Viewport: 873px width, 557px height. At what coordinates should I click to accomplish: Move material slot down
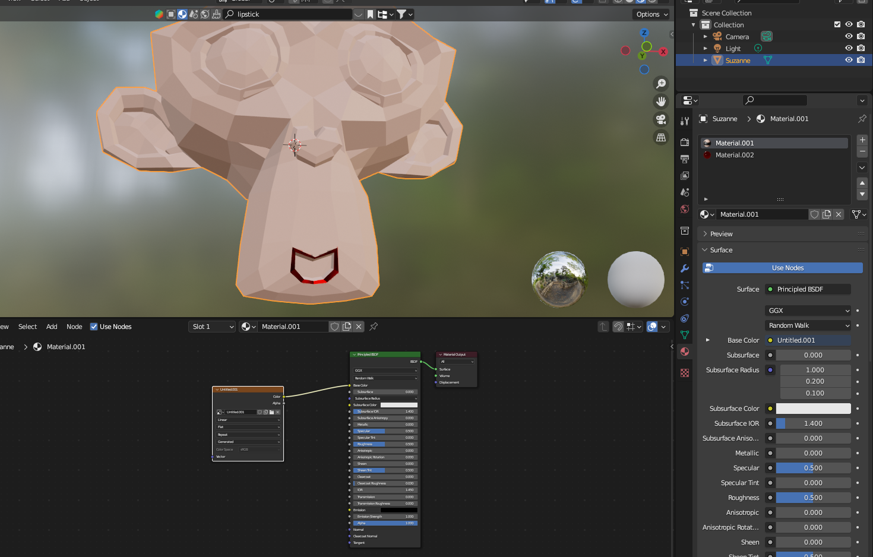862,194
